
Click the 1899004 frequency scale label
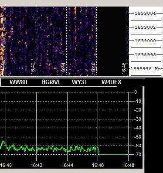(x=145, y=14)
